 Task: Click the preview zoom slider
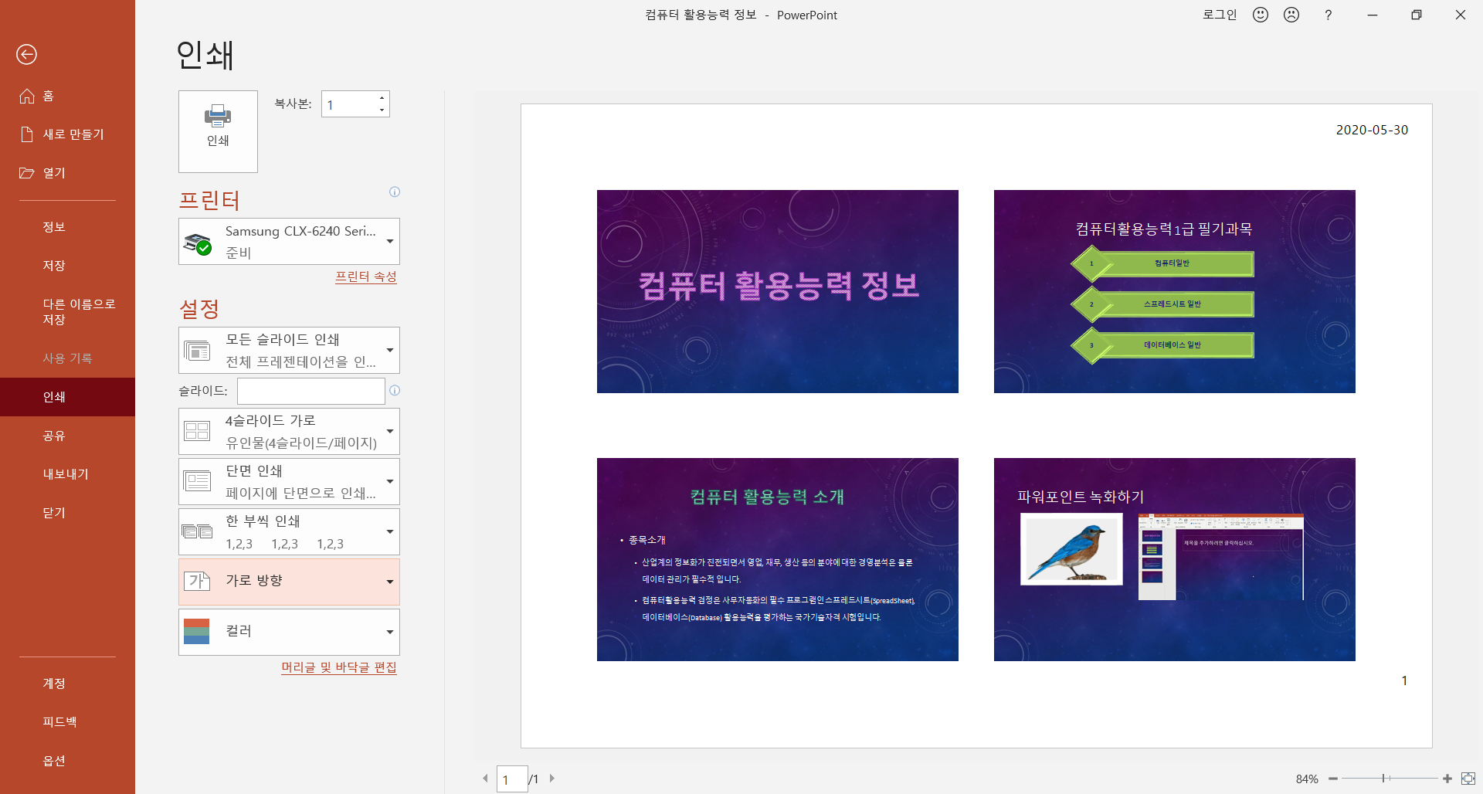(x=1390, y=779)
